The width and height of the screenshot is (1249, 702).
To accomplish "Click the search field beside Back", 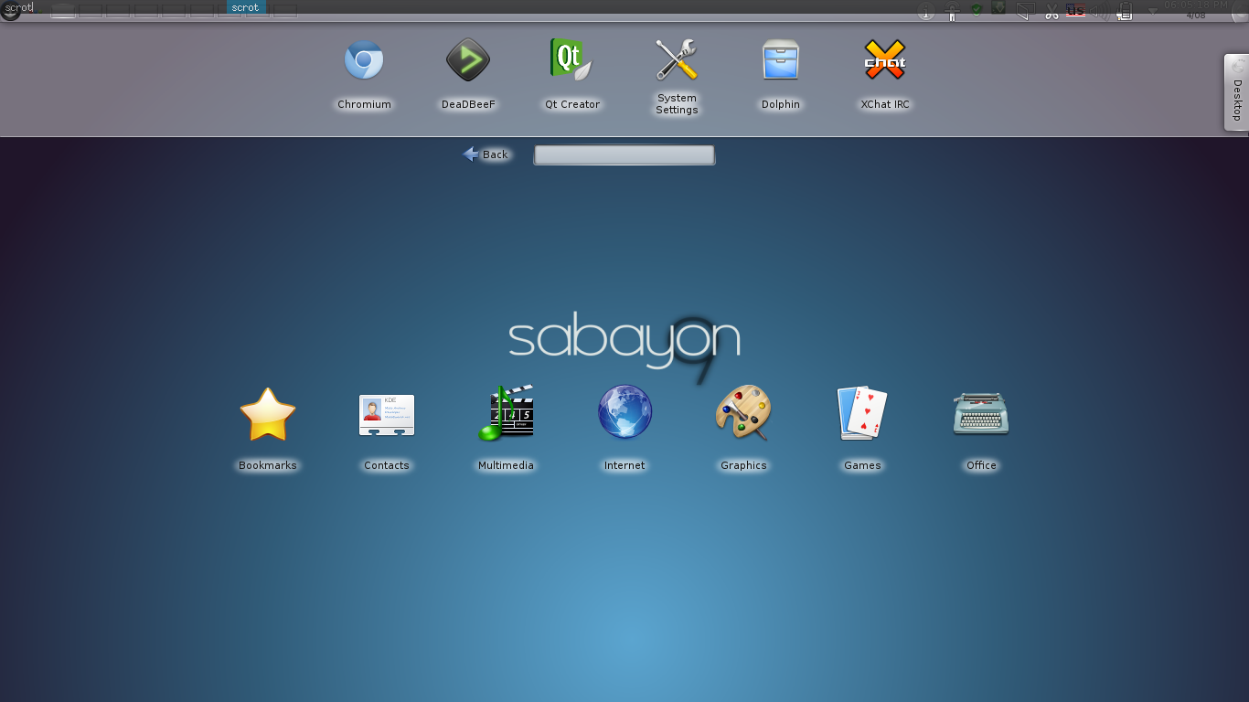I will click(x=624, y=155).
